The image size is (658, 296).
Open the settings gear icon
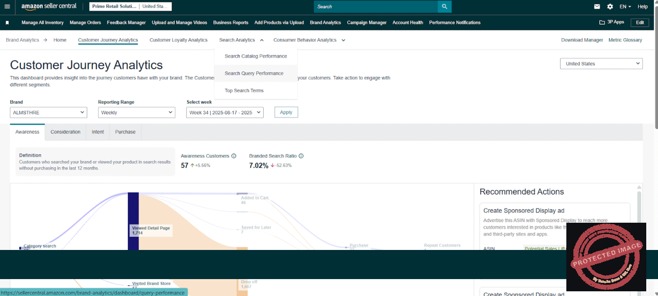coord(610,7)
